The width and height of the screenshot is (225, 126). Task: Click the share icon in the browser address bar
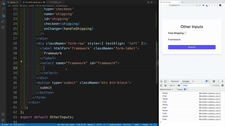(197, 5)
